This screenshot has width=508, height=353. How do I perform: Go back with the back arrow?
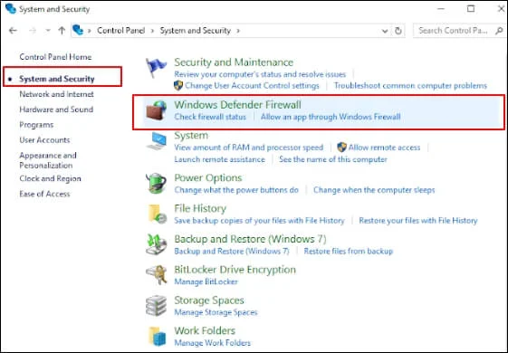tap(13, 31)
